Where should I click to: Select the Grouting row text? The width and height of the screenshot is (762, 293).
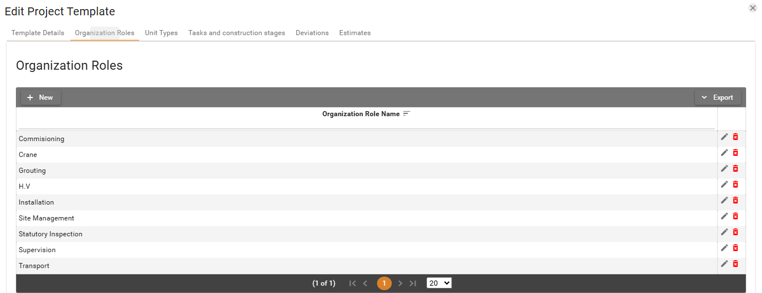pos(32,171)
